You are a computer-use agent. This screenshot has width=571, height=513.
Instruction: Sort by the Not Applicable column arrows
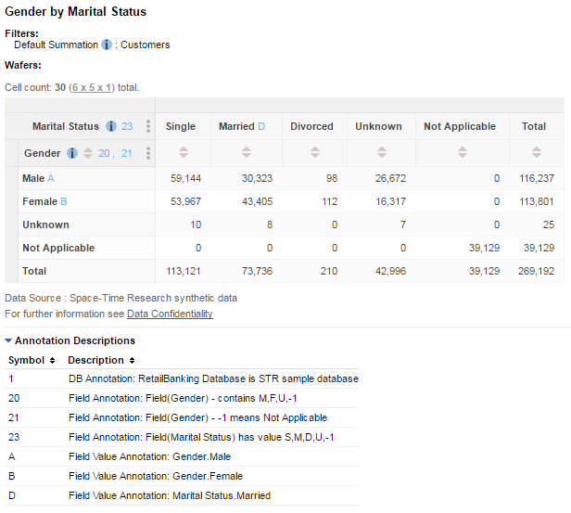click(460, 153)
